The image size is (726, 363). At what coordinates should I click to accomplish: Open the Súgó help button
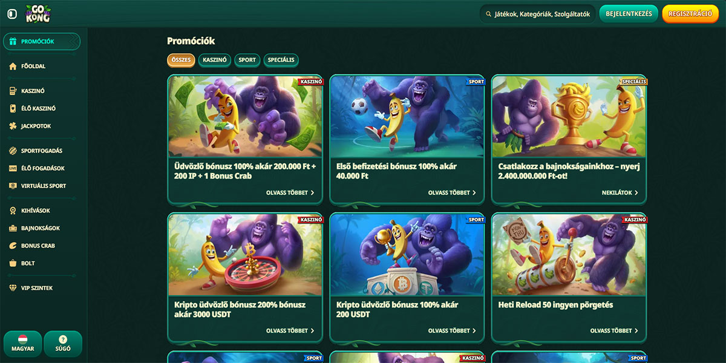click(63, 344)
